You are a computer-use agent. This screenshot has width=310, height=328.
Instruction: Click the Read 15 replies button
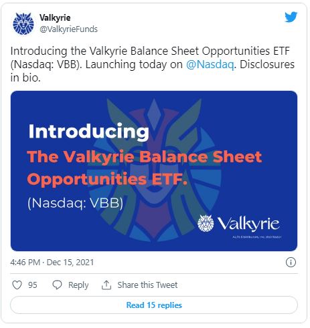pos(154,305)
